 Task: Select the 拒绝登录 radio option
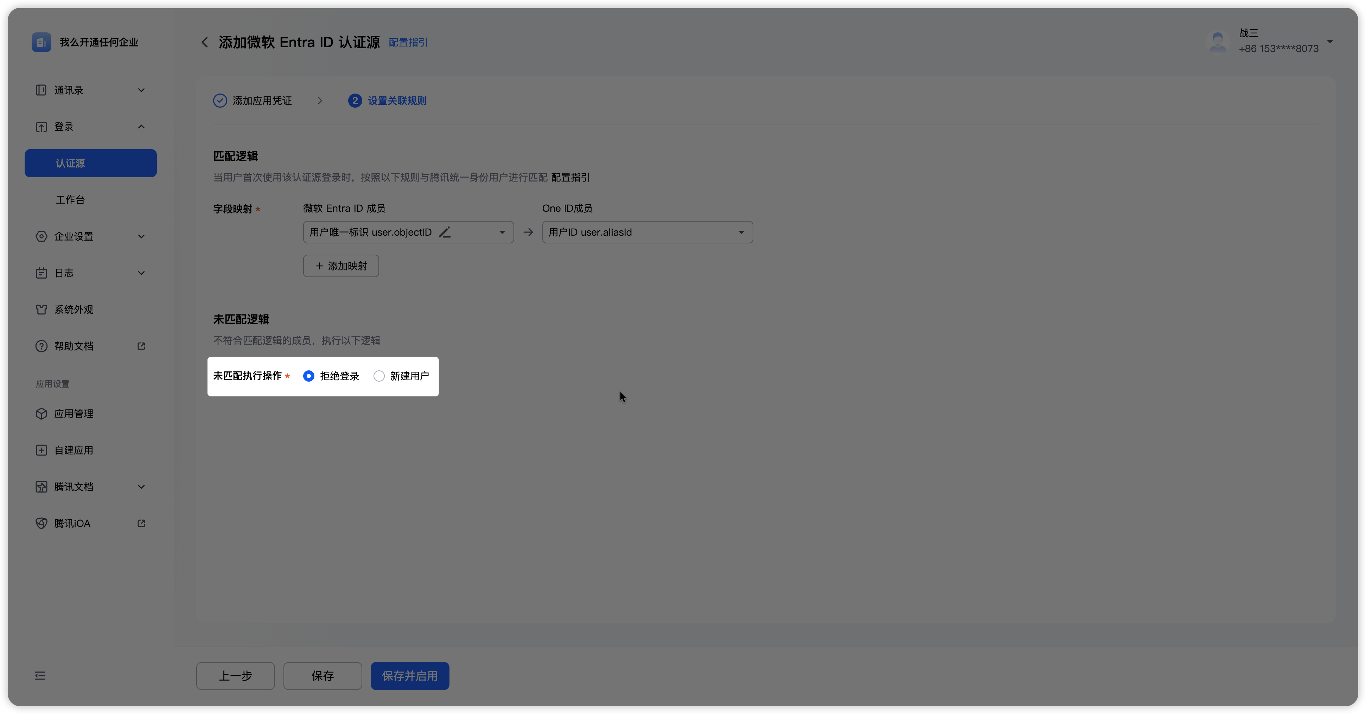pyautogui.click(x=309, y=376)
